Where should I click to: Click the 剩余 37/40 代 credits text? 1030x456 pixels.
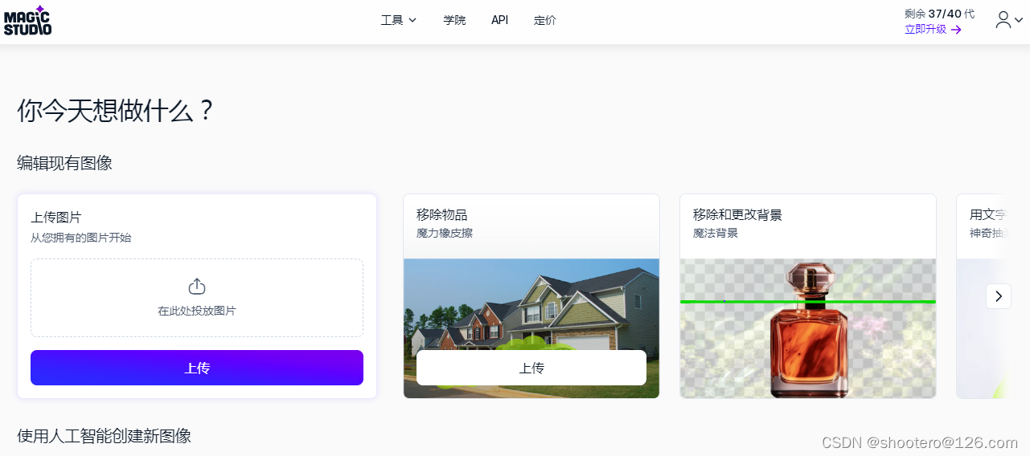pyautogui.click(x=939, y=14)
